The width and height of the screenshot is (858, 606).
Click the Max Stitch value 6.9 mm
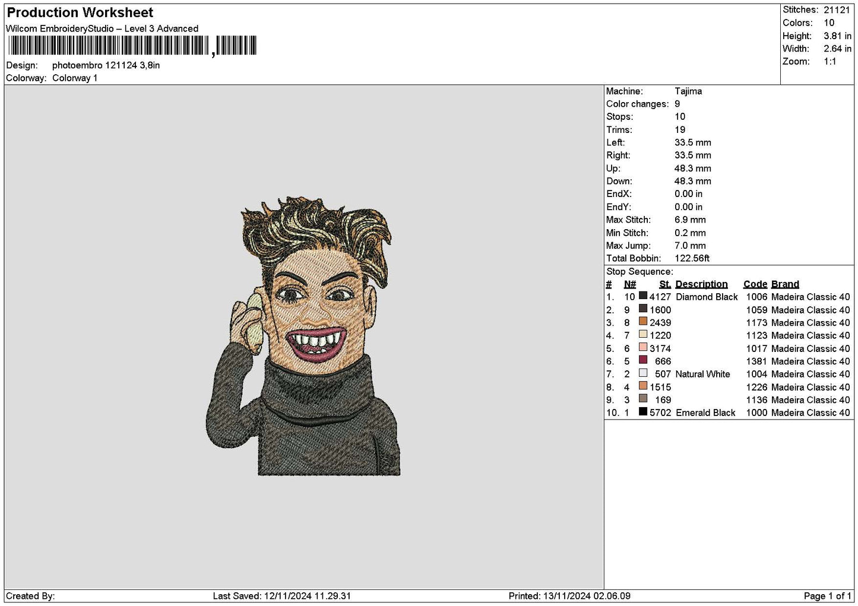click(x=690, y=220)
